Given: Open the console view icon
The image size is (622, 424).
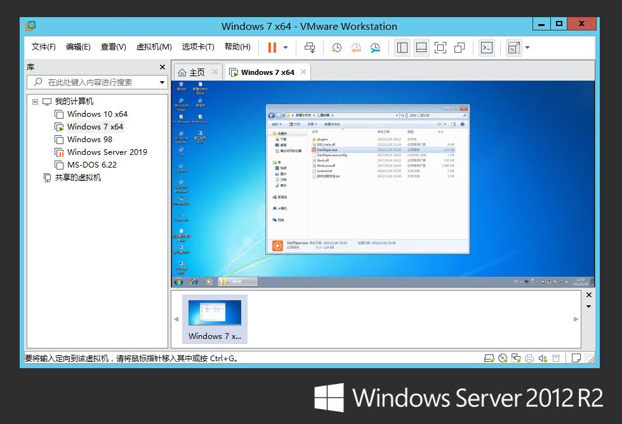Looking at the screenshot, I should click(486, 48).
